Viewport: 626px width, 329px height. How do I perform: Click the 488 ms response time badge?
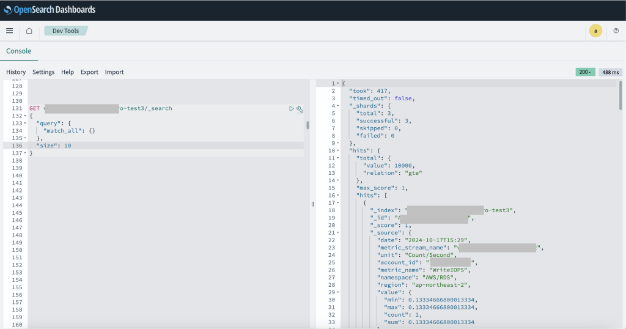click(x=611, y=72)
